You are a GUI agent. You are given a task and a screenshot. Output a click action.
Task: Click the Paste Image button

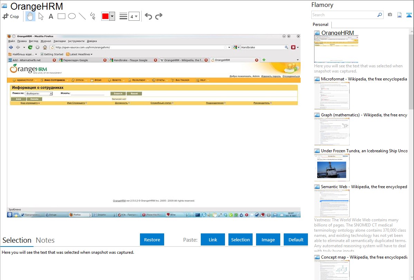[268, 240]
